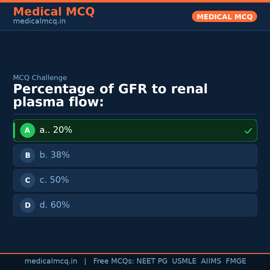Click the B circle badge

27,155
